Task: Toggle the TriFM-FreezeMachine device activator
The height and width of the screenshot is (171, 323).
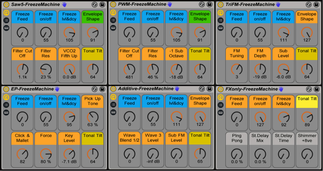Action: [220, 5]
